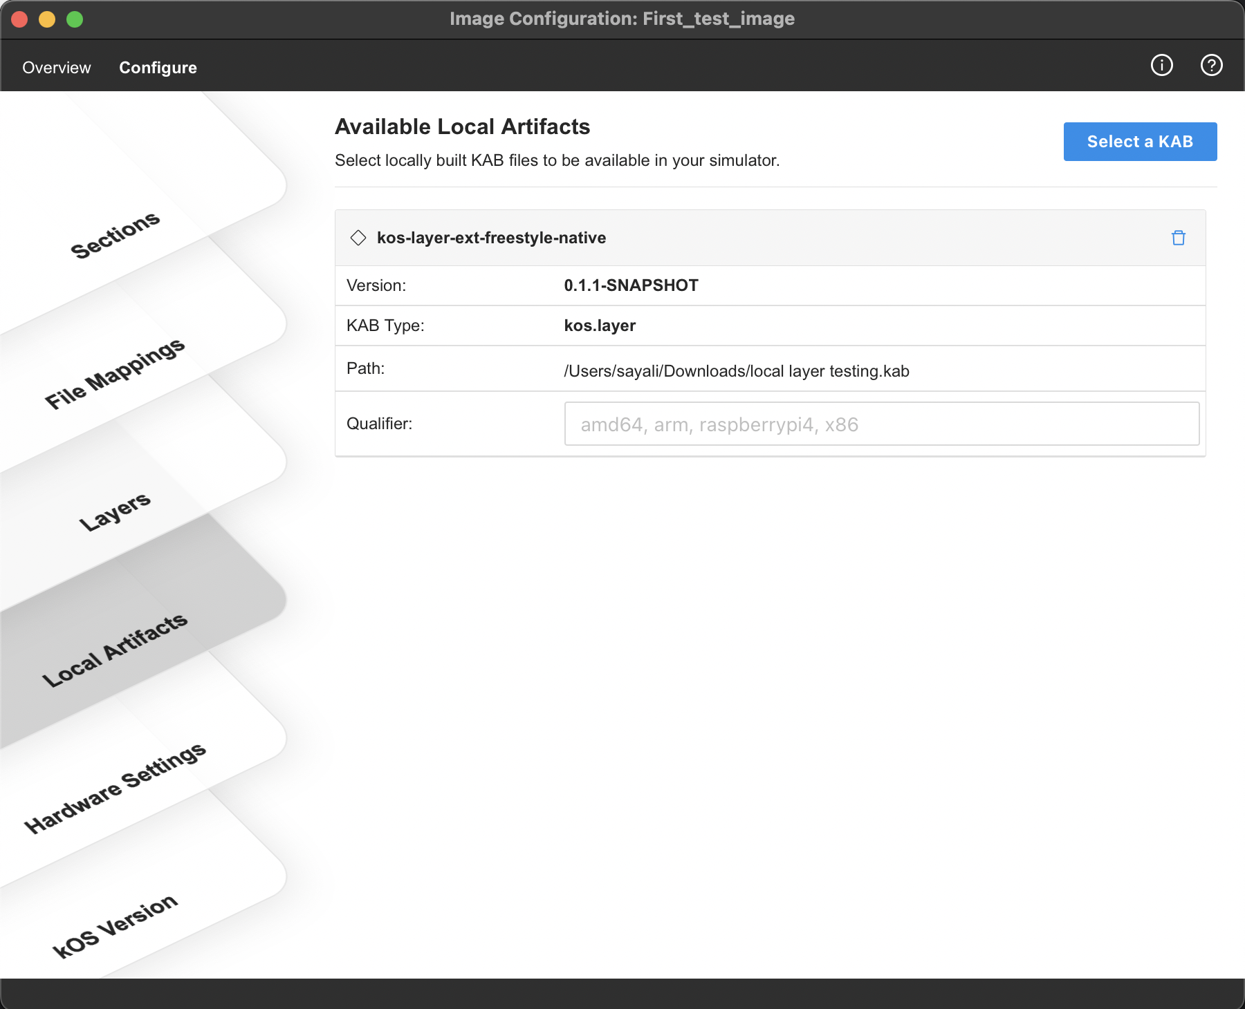
Task: Close the window with red button
Action: 19,19
